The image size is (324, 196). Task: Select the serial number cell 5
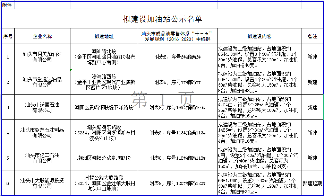point(8,158)
